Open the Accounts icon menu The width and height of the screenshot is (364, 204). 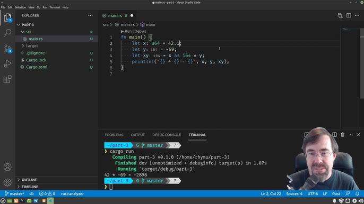click(7, 167)
